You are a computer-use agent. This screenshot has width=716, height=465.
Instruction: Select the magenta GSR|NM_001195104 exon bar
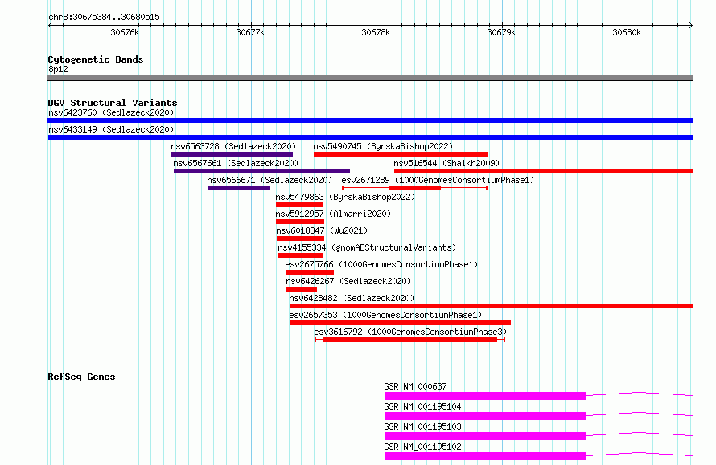coord(485,416)
